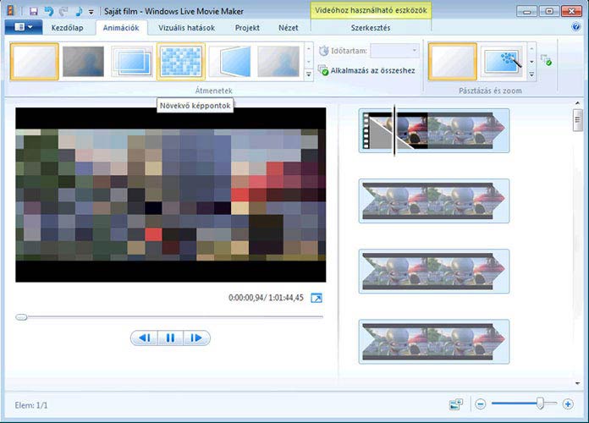Step to the next frame

tap(196, 338)
